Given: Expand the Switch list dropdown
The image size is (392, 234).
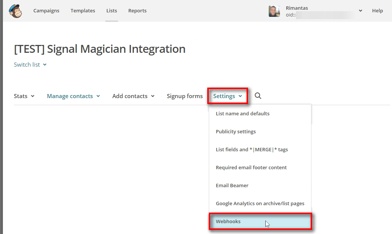Looking at the screenshot, I should click(30, 65).
